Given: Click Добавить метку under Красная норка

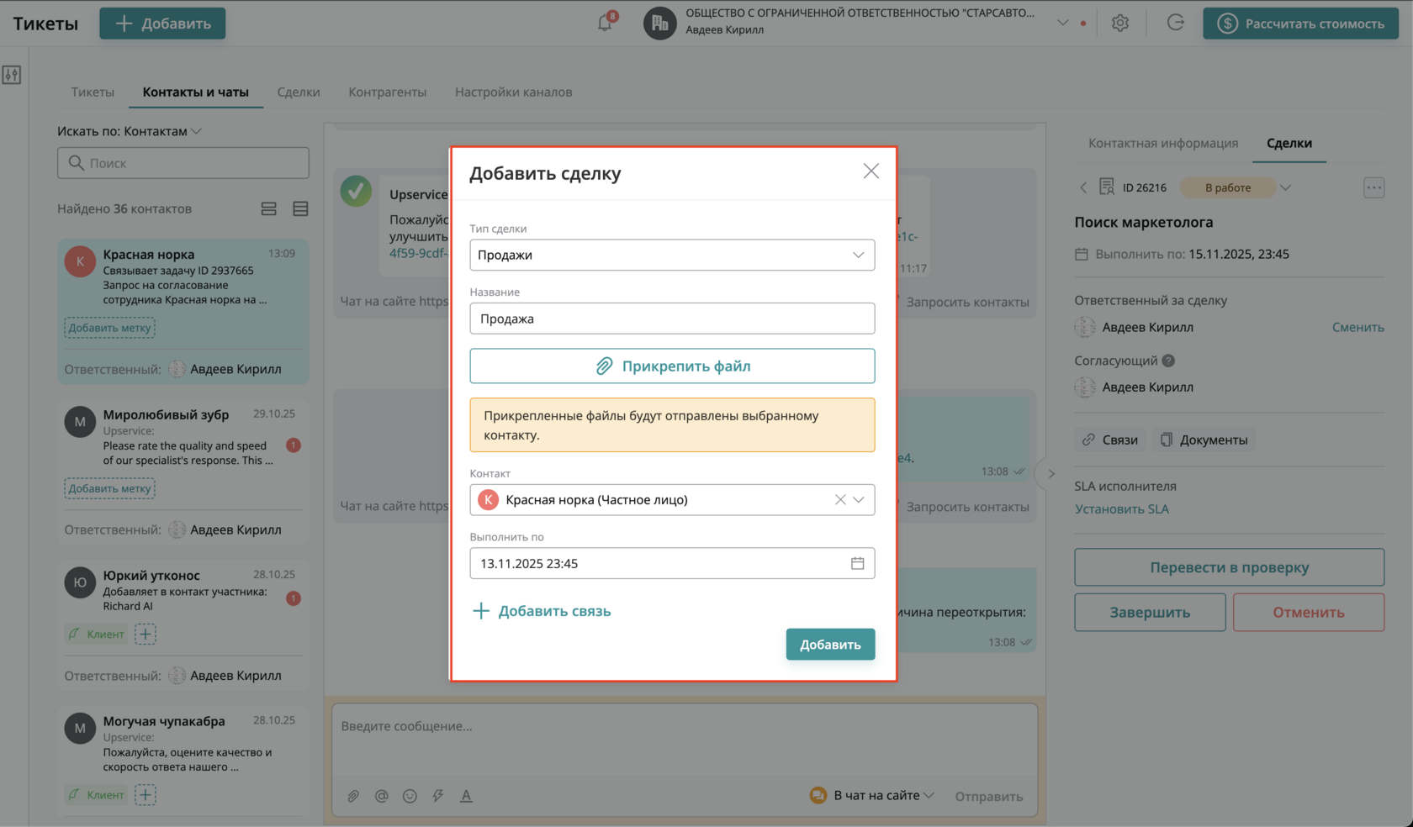Looking at the screenshot, I should point(110,328).
